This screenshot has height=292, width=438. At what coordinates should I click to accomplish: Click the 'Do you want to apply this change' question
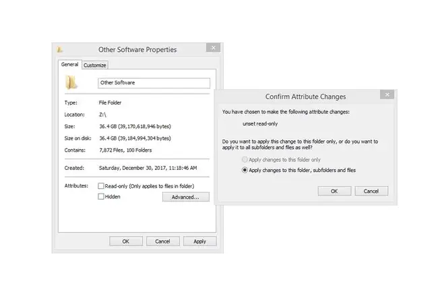click(x=300, y=144)
